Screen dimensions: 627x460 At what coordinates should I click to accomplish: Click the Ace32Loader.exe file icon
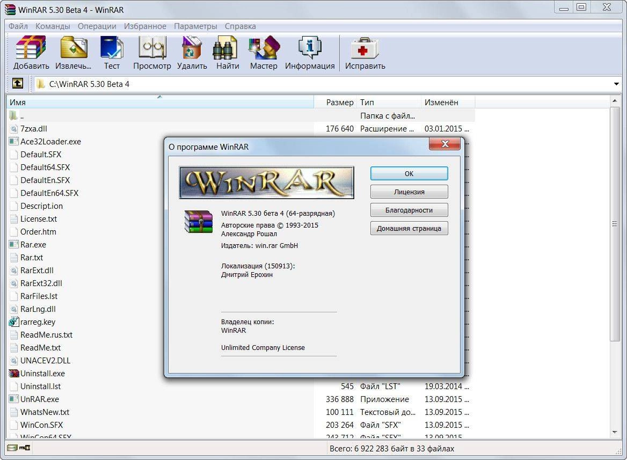(x=13, y=142)
